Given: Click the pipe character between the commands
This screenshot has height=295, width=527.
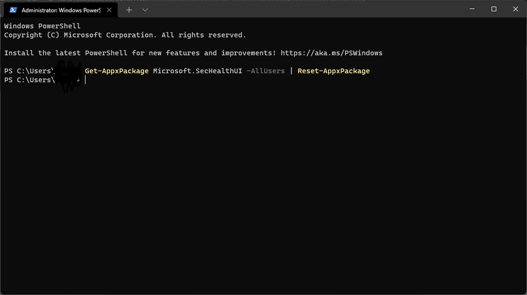Looking at the screenshot, I should 291,71.
